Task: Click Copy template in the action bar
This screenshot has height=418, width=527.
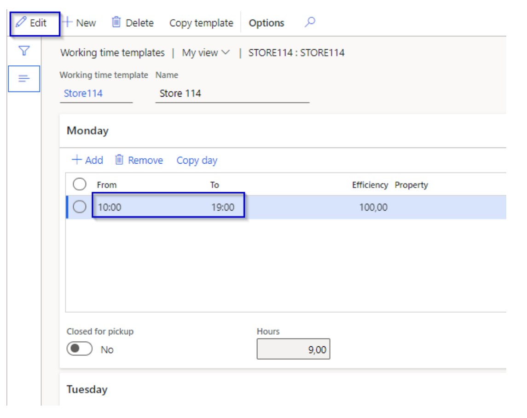Action: click(201, 23)
